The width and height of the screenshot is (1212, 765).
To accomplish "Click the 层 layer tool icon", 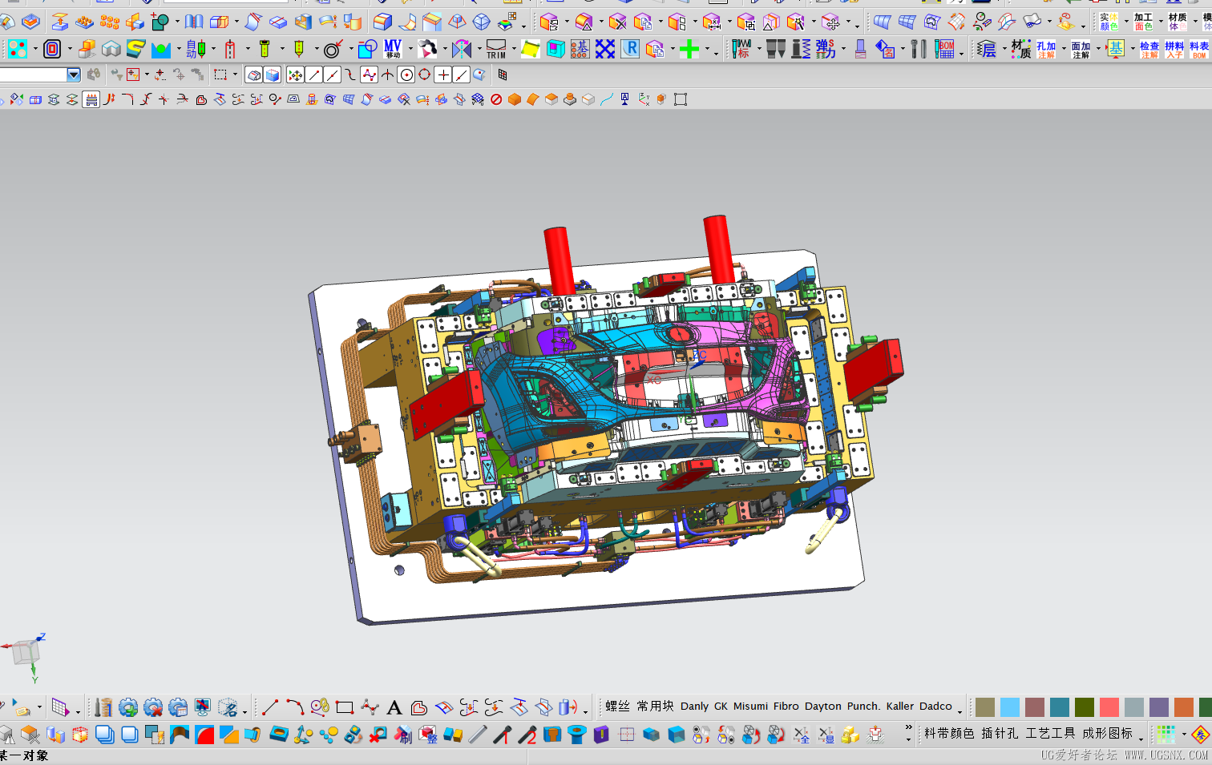I will tap(987, 50).
